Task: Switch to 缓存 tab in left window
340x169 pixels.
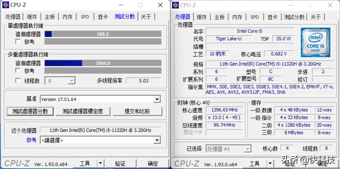Action: coord(32,17)
